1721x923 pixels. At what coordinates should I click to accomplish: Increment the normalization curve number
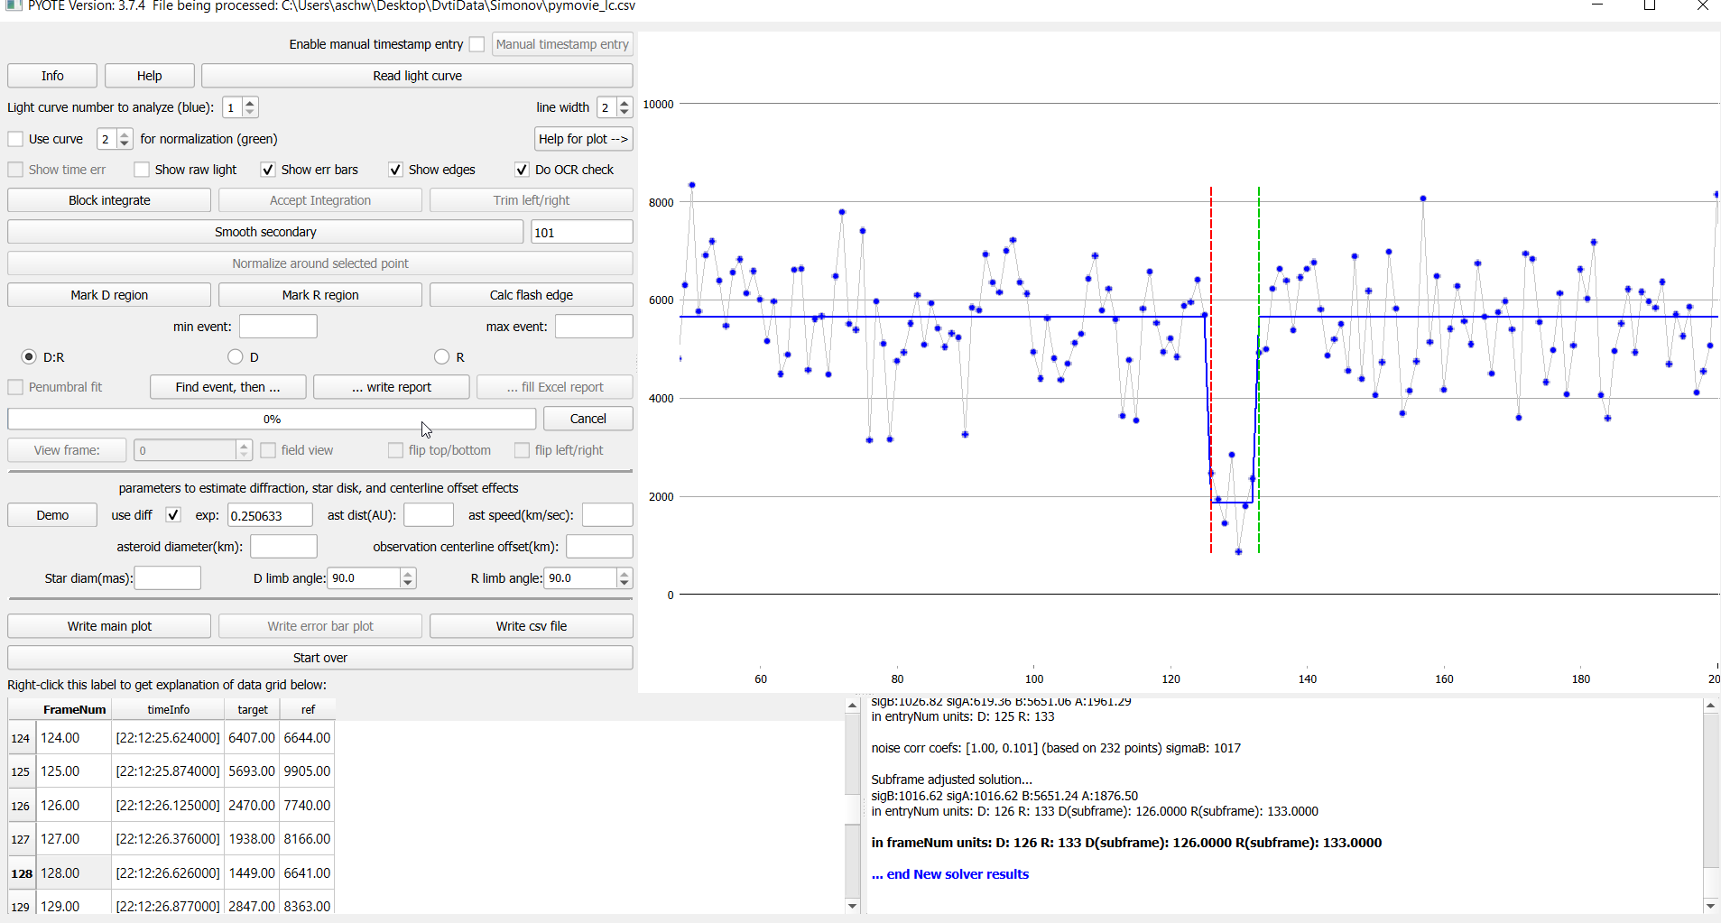point(125,134)
